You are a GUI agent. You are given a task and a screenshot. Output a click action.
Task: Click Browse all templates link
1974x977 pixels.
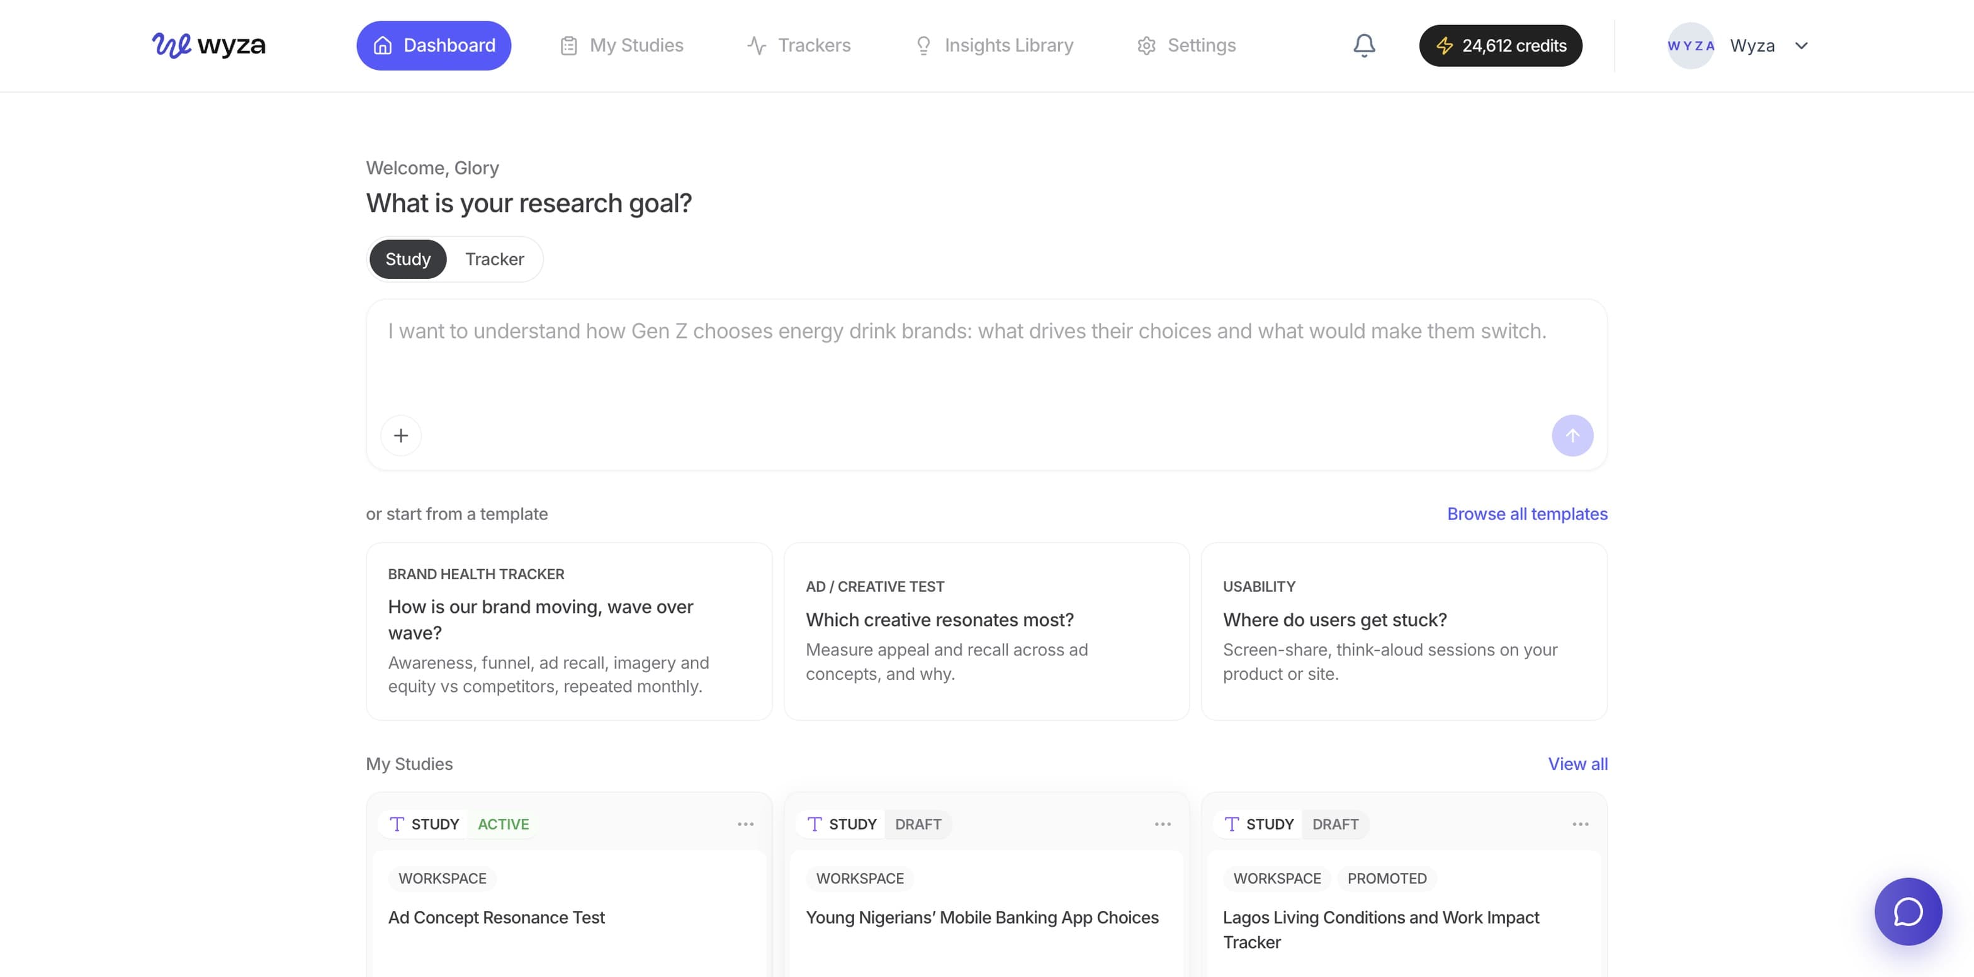pos(1526,514)
